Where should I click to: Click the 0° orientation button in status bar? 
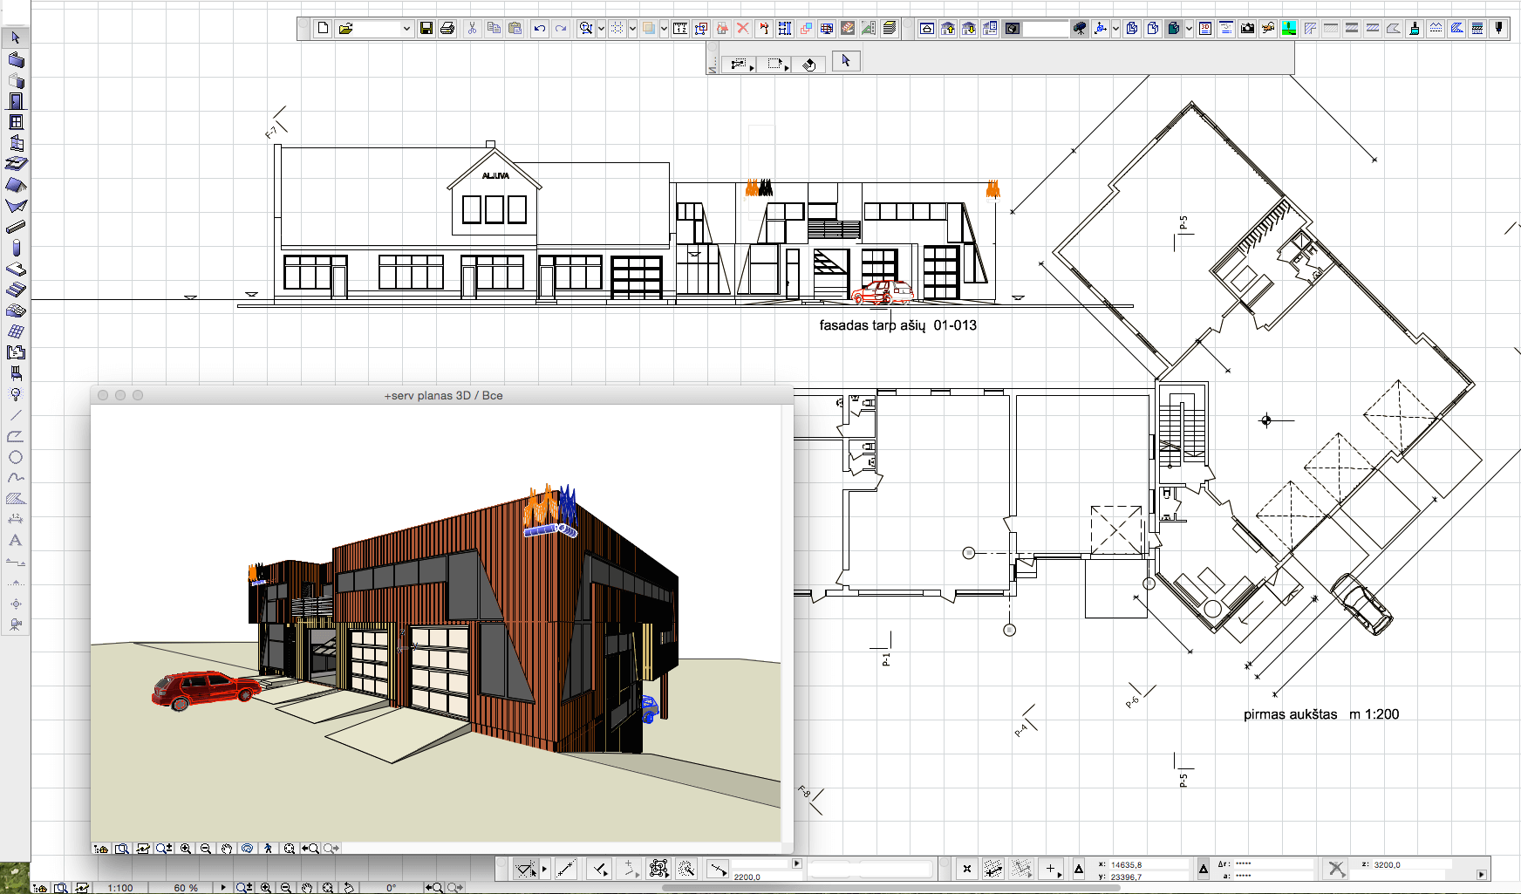click(392, 888)
